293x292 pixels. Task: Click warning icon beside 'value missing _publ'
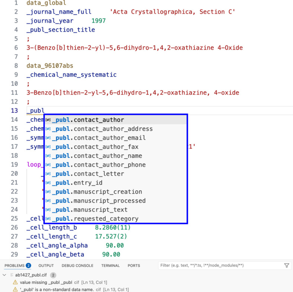click(x=15, y=282)
